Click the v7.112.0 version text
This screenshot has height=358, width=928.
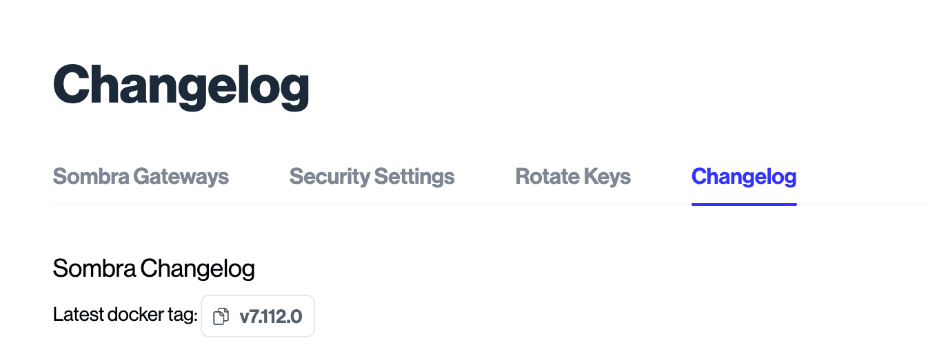pyautogui.click(x=270, y=317)
